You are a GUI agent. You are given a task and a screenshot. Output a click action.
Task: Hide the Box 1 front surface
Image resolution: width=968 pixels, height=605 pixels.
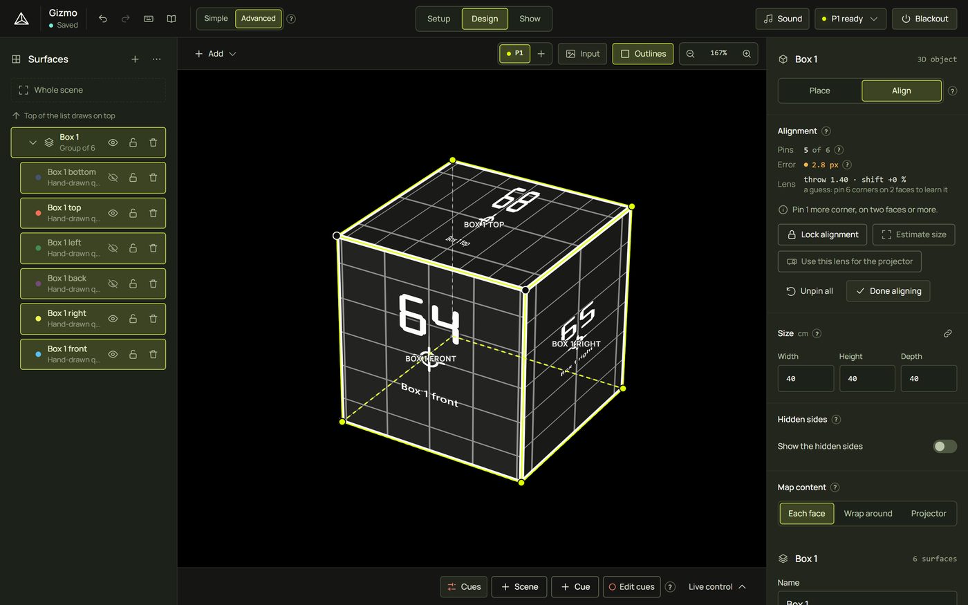(x=113, y=354)
